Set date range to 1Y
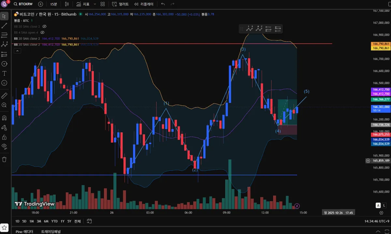The height and width of the screenshot is (234, 391). tap(62, 221)
